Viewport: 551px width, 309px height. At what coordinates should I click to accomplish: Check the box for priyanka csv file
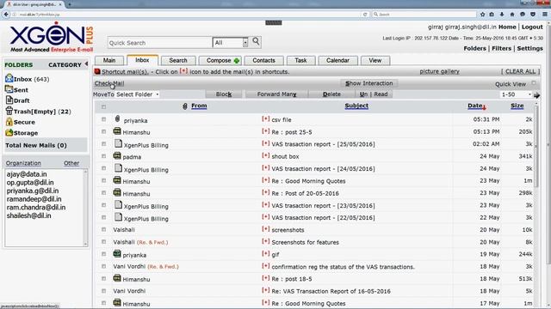point(103,119)
